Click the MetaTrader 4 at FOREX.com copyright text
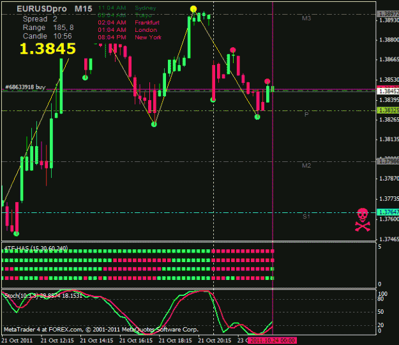 click(x=101, y=330)
